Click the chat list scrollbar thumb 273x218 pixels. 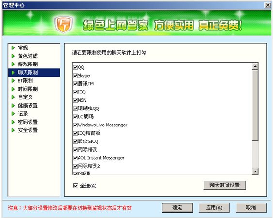pyautogui.click(x=255, y=105)
